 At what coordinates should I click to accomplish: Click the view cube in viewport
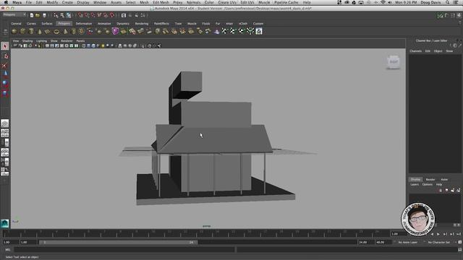point(394,61)
